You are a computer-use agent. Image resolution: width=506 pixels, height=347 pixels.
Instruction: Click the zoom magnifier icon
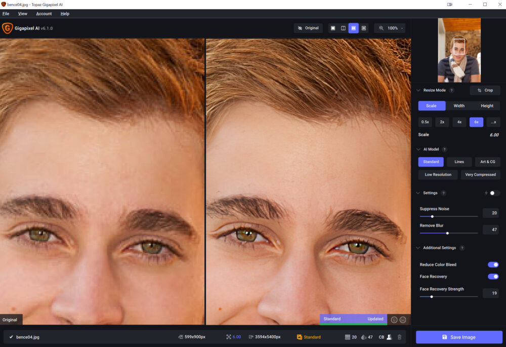pos(381,28)
